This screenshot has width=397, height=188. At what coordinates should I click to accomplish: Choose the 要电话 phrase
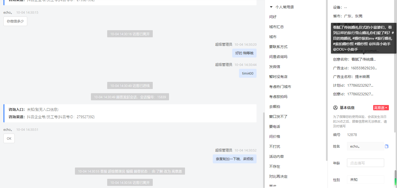pyautogui.click(x=275, y=127)
